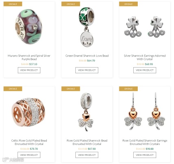This screenshot has width=174, height=164.
Task: View product for Celtic Rose Gold Bead
Action: point(29,155)
